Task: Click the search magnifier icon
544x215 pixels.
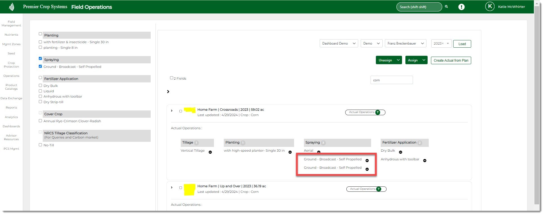Action: 446,7
